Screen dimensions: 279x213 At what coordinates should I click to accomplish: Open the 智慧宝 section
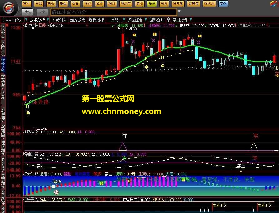193,3
